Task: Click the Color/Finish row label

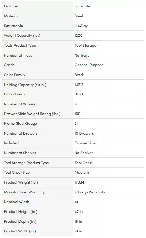Action: 14,94
